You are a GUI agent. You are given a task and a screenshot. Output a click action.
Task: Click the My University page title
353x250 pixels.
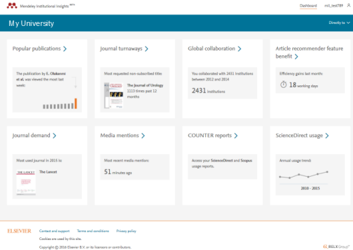point(31,23)
